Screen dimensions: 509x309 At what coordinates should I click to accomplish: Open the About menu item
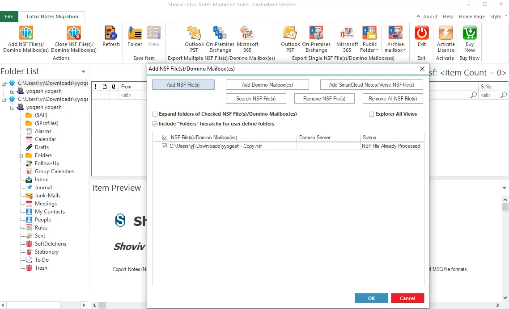coord(430,17)
